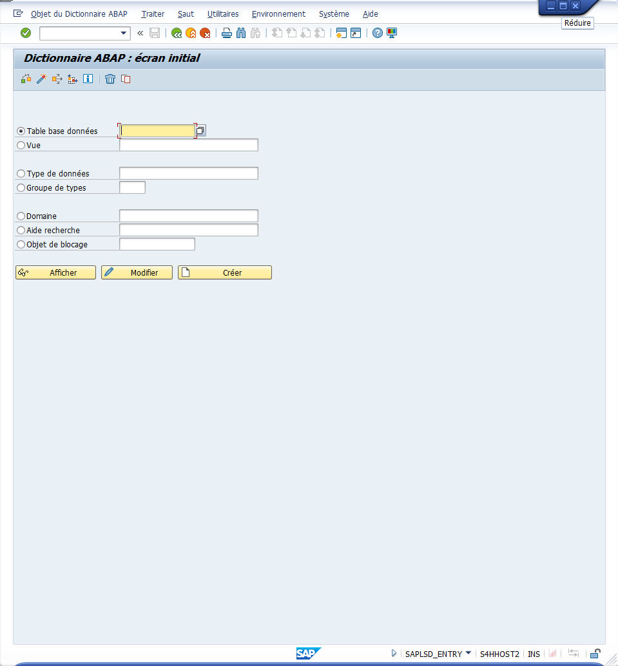Open the Help question mark icon
Screen dimensions: 618x666
[x=378, y=33]
